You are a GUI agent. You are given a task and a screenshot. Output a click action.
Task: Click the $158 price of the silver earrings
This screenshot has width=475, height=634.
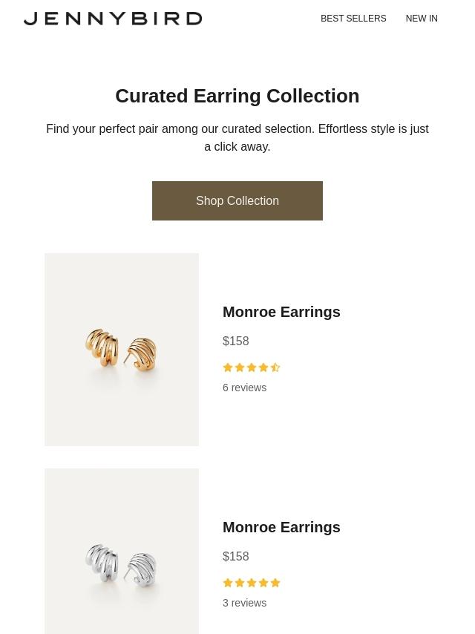[x=236, y=556]
